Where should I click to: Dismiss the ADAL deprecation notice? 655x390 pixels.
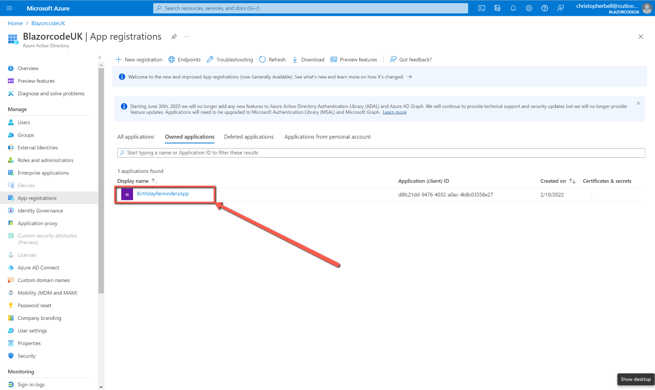(638, 103)
